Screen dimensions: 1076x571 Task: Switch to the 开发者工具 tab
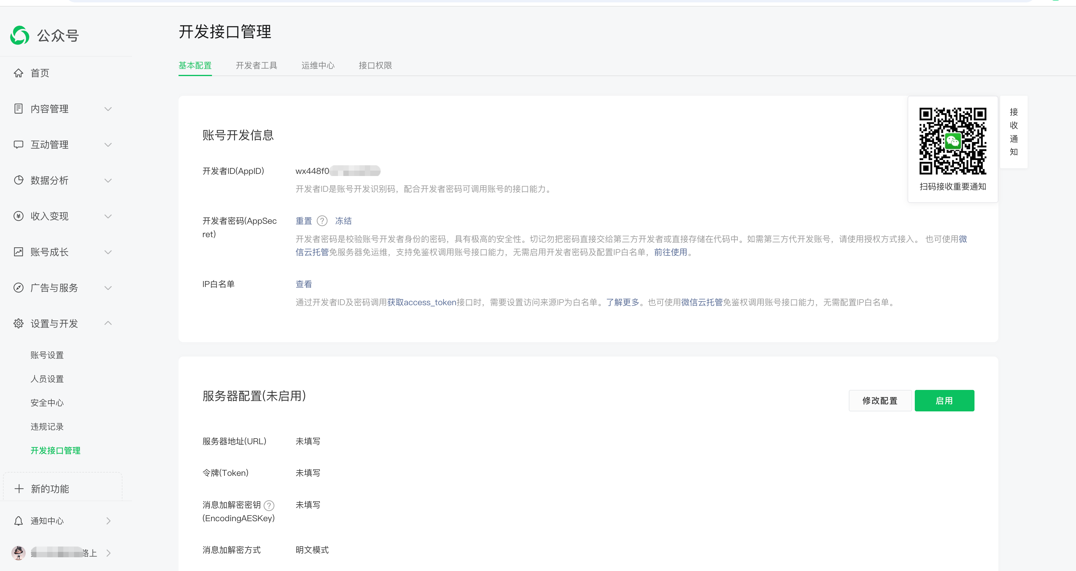(256, 66)
